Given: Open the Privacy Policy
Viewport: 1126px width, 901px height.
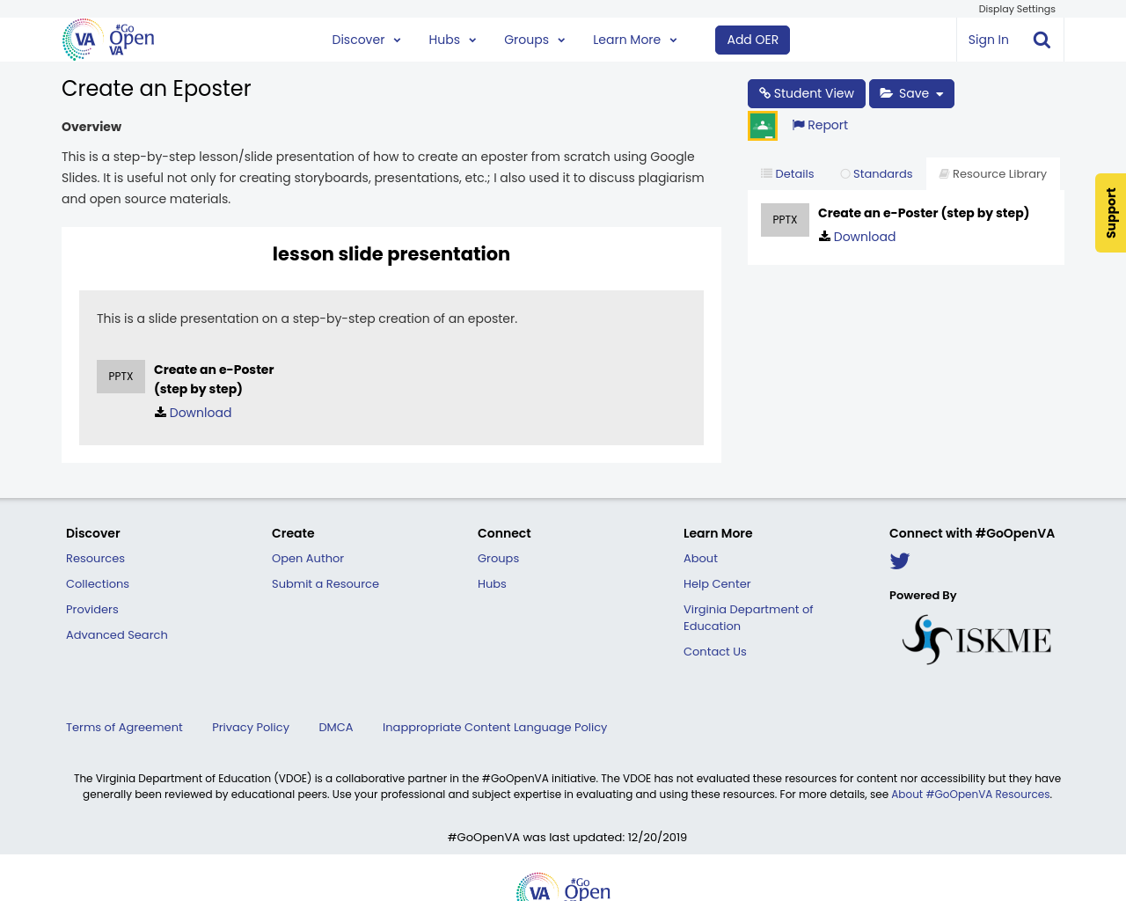Looking at the screenshot, I should (x=251, y=728).
